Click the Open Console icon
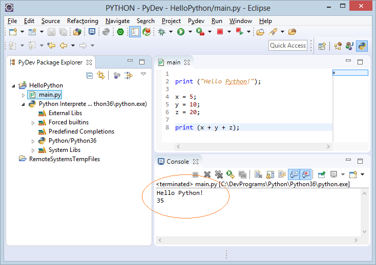 353,174
